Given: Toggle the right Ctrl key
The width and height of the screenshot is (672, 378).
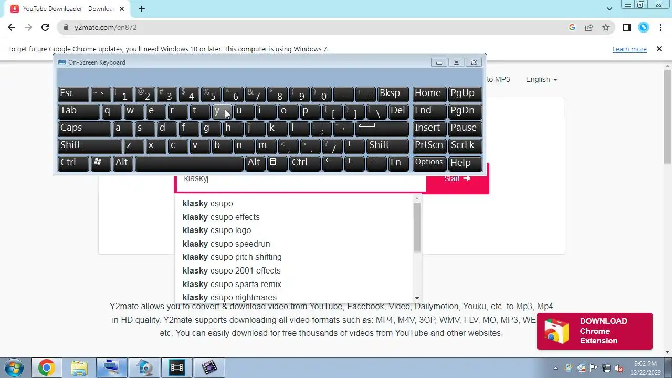Looking at the screenshot, I should pyautogui.click(x=304, y=163).
